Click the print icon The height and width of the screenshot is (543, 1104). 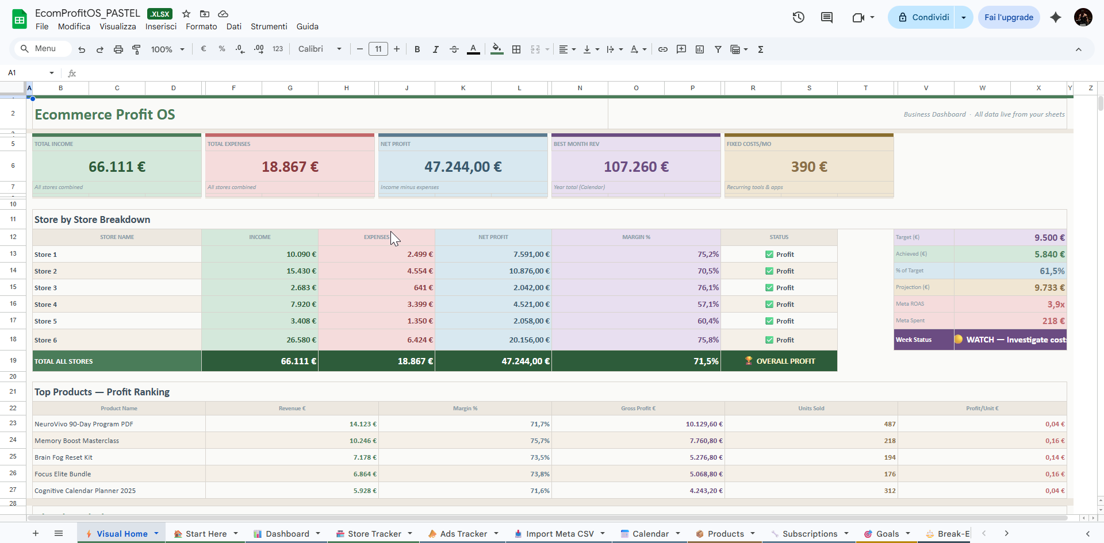coord(118,49)
